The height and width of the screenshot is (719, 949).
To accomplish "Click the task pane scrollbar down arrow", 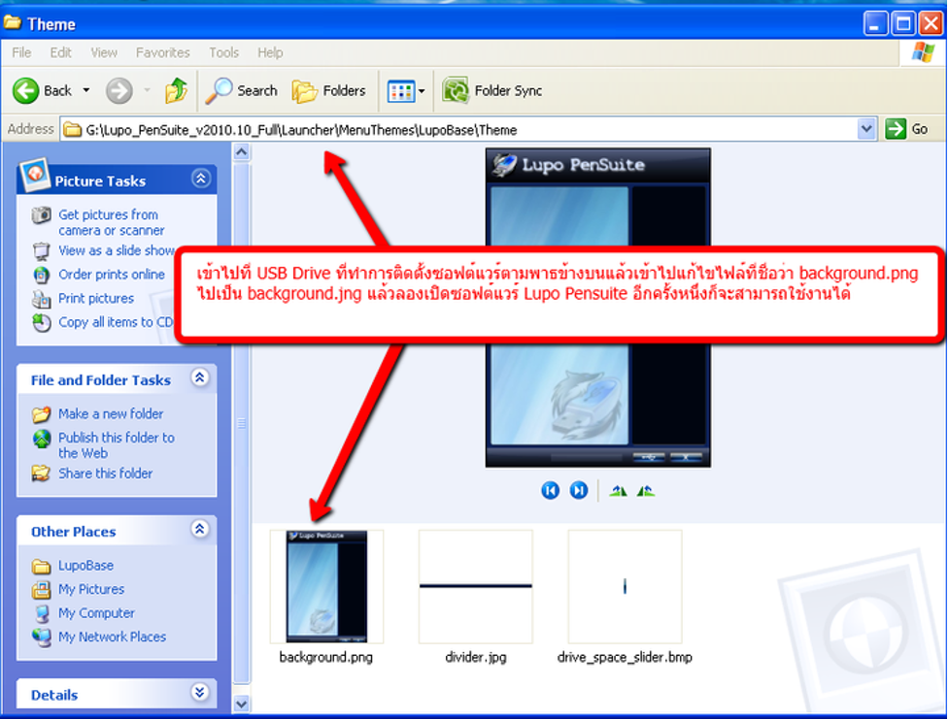I will (x=242, y=703).
